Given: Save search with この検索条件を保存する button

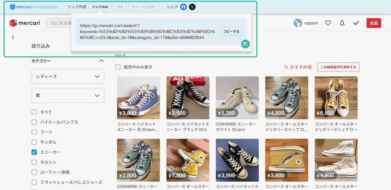Looking at the screenshot, I should point(338,67).
